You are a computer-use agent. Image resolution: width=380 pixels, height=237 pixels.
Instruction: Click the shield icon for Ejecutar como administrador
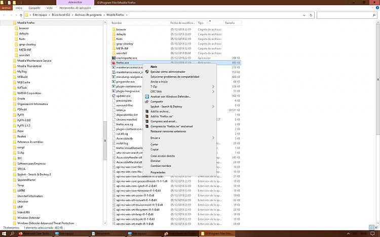tap(147, 72)
